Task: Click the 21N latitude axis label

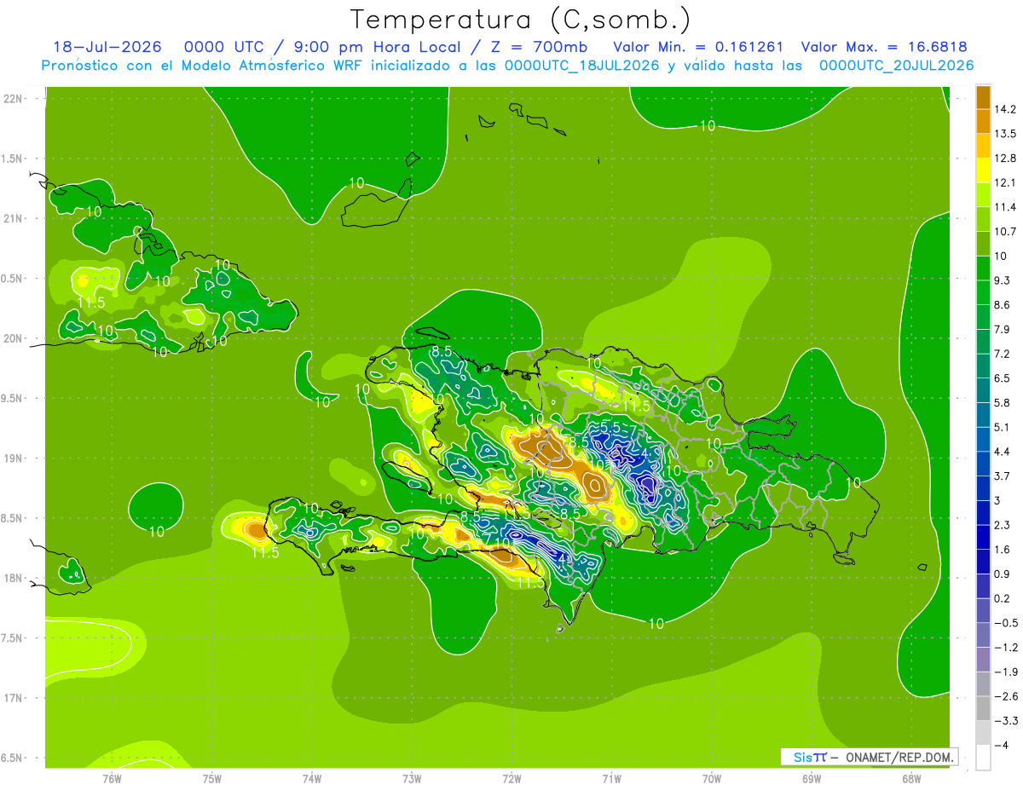Action: [13, 219]
